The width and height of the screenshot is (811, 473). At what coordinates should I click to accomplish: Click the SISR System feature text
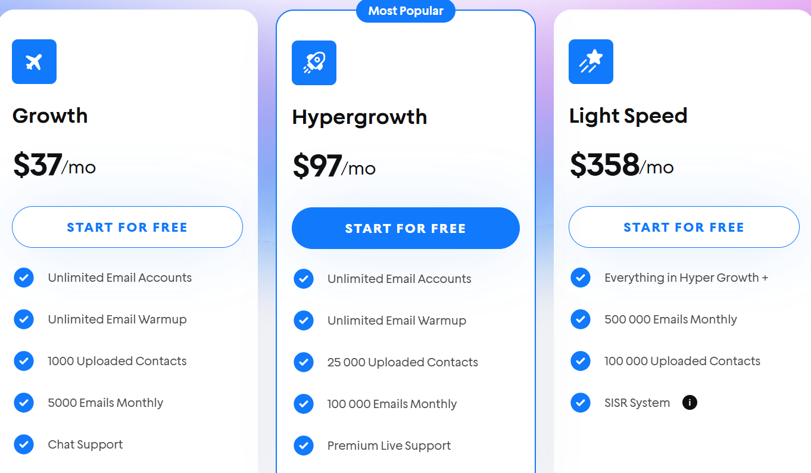click(x=637, y=403)
